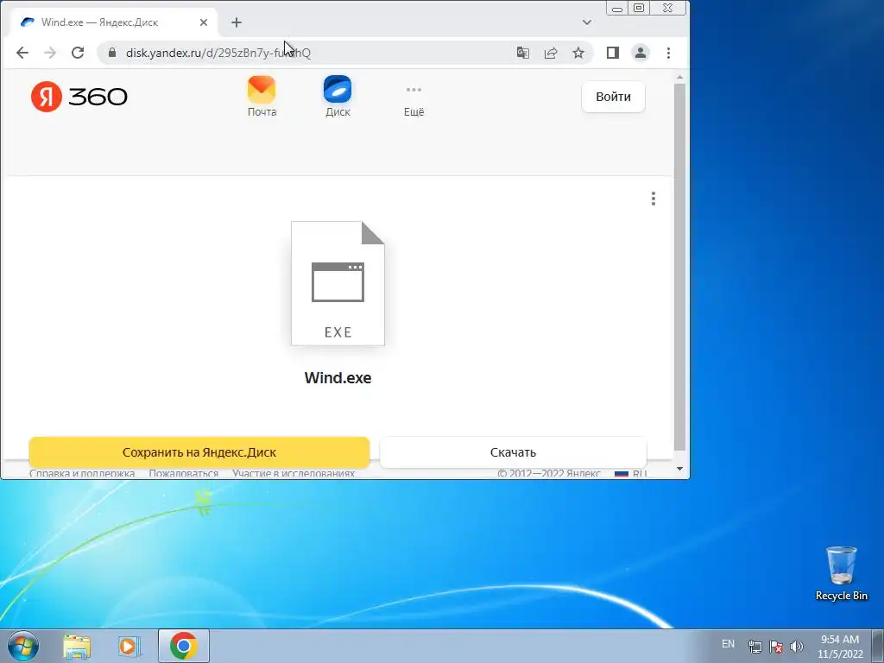Viewport: 884px width, 663px height.
Task: Close the Wind.exe tab
Action: (x=204, y=22)
